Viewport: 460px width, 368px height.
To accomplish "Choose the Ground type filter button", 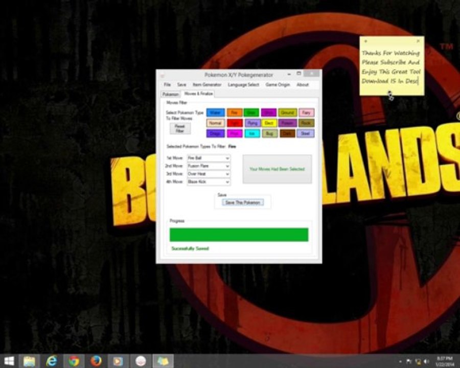I will [x=287, y=112].
